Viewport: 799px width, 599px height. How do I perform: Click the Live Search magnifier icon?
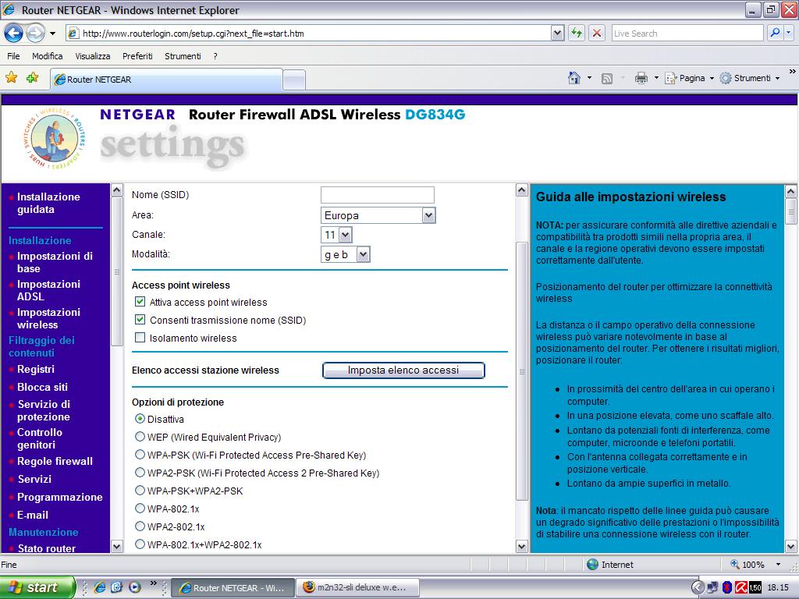point(775,33)
